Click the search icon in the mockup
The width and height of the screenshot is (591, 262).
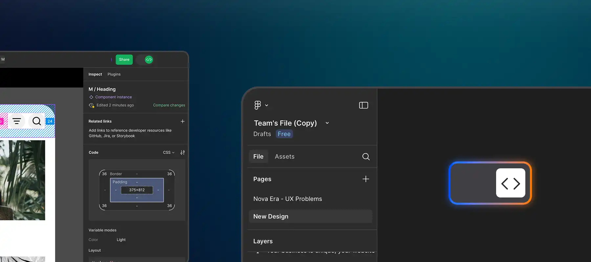click(x=37, y=121)
